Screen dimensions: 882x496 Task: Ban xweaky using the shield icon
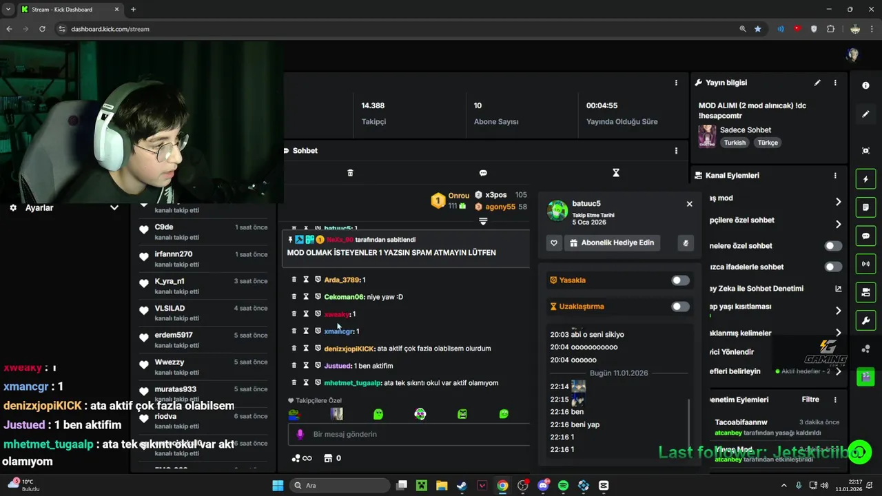click(x=318, y=314)
